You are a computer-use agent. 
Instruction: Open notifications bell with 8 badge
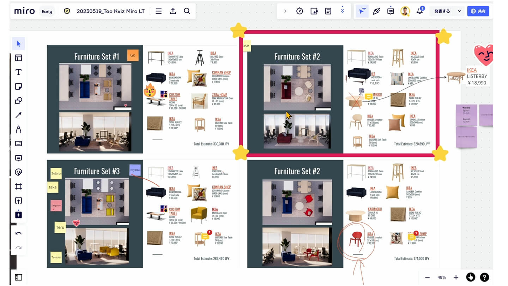(x=420, y=11)
